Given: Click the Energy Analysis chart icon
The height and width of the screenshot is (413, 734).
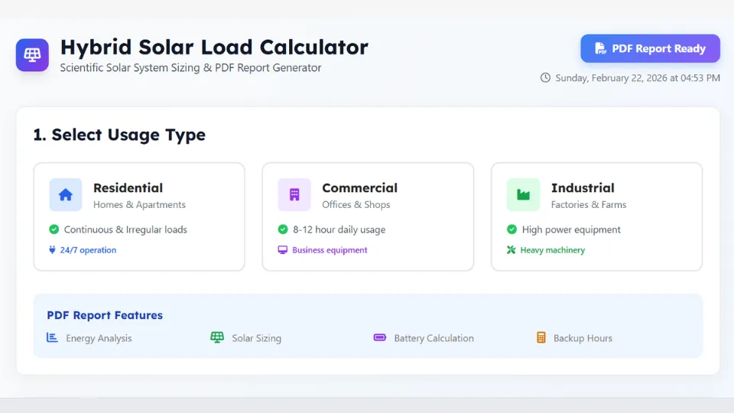Looking at the screenshot, I should 53,337.
